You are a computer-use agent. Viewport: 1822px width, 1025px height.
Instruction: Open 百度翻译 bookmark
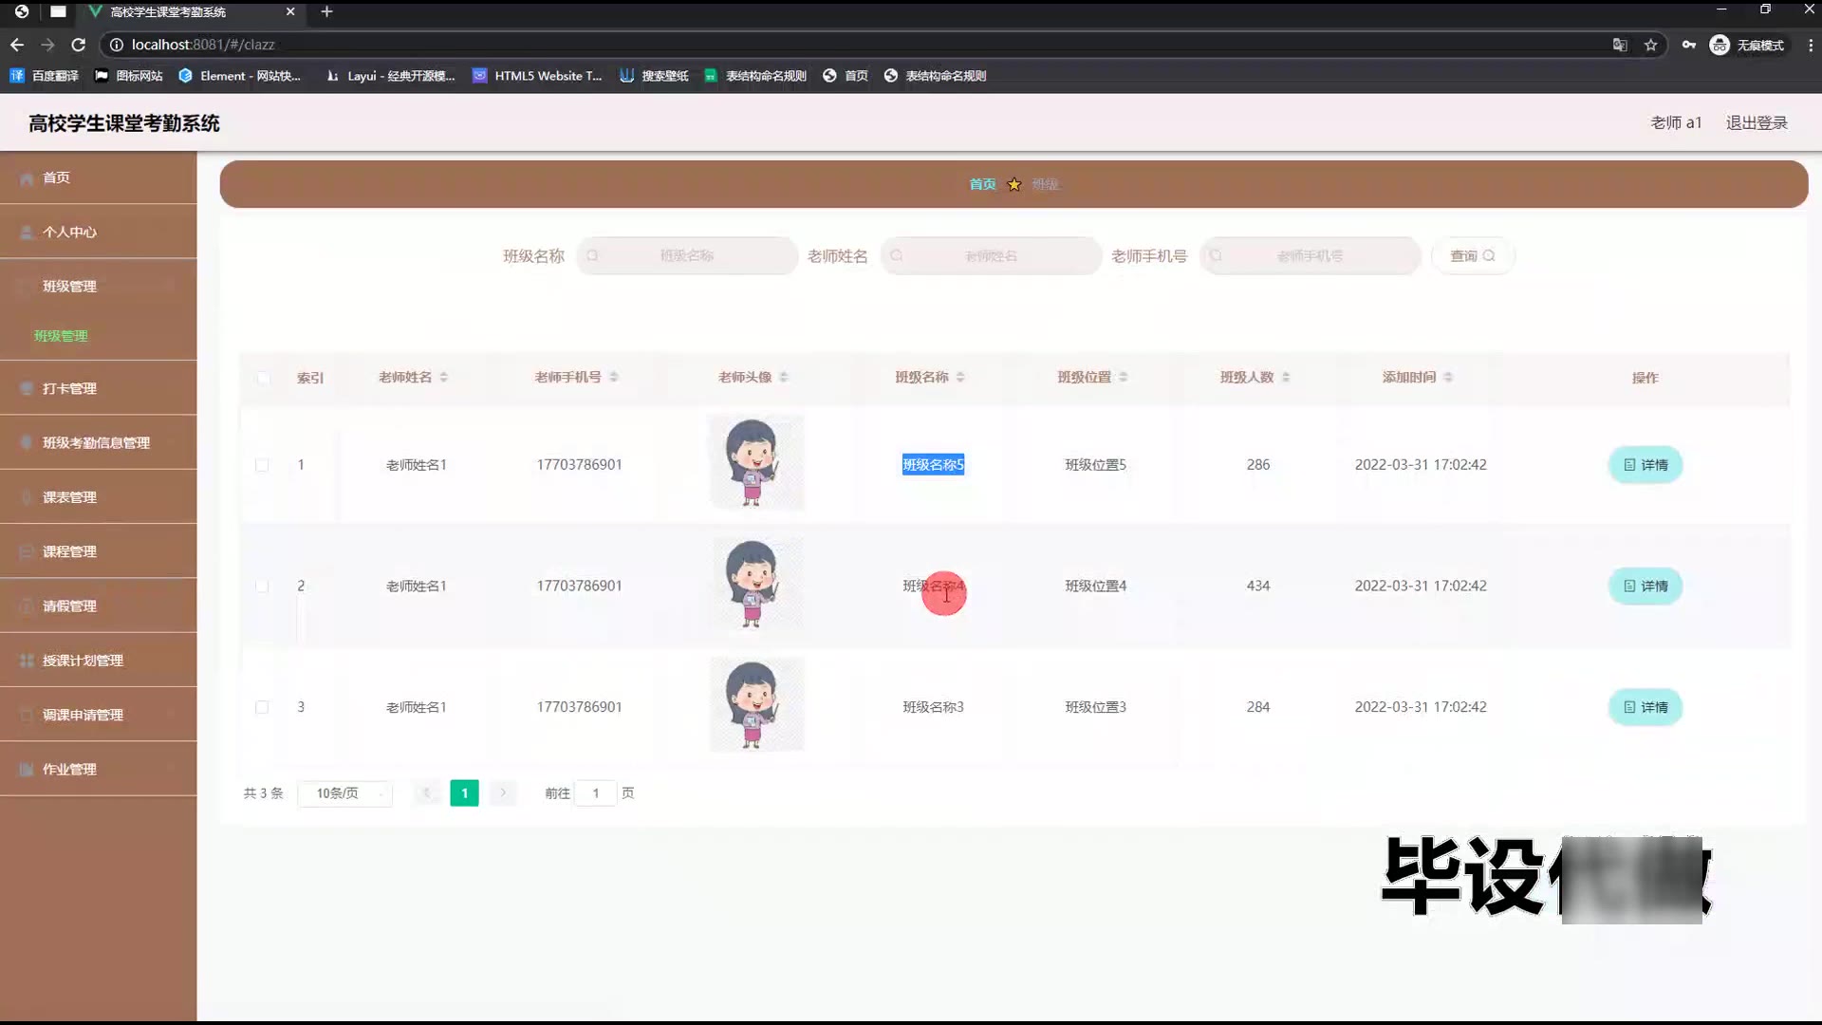pyautogui.click(x=45, y=76)
